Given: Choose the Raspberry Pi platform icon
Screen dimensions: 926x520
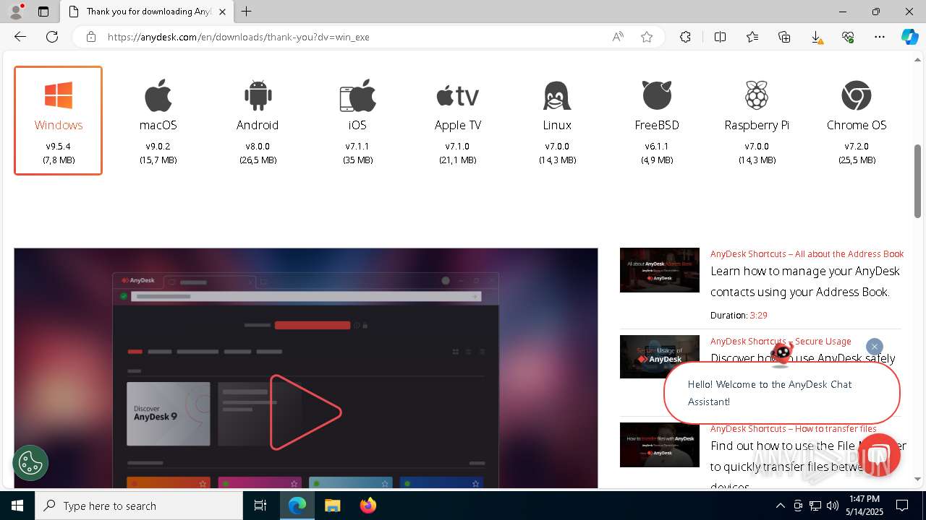Looking at the screenshot, I should pyautogui.click(x=757, y=95).
